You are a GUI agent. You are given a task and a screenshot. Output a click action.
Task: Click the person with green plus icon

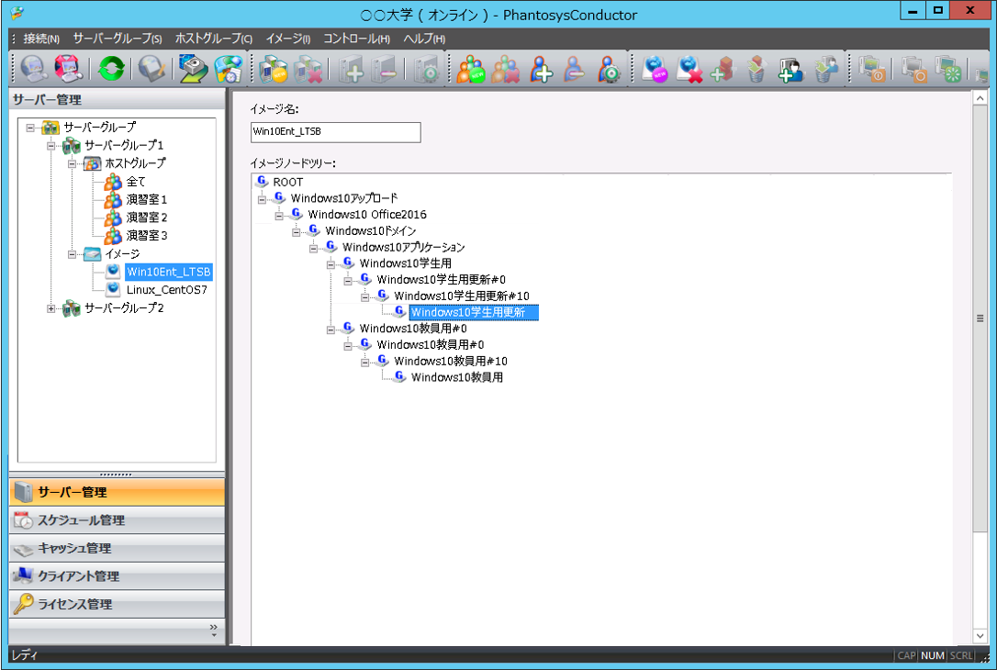(790, 69)
